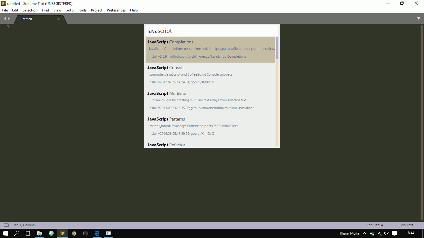Open the battery status tray icon
The image size is (424, 238).
pyautogui.click(x=372, y=233)
